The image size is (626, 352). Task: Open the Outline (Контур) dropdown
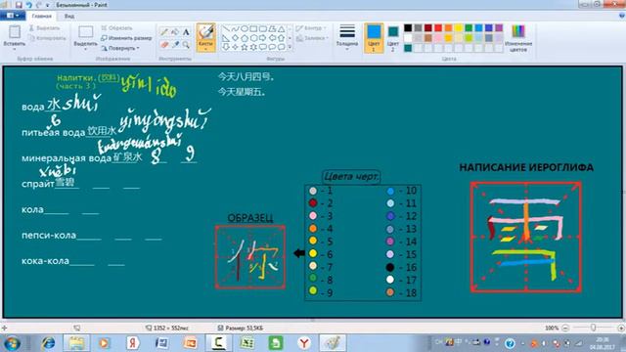[x=311, y=28]
